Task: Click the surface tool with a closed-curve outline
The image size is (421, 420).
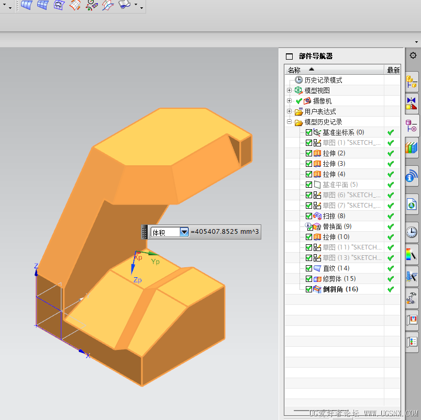Action: pyautogui.click(x=59, y=5)
